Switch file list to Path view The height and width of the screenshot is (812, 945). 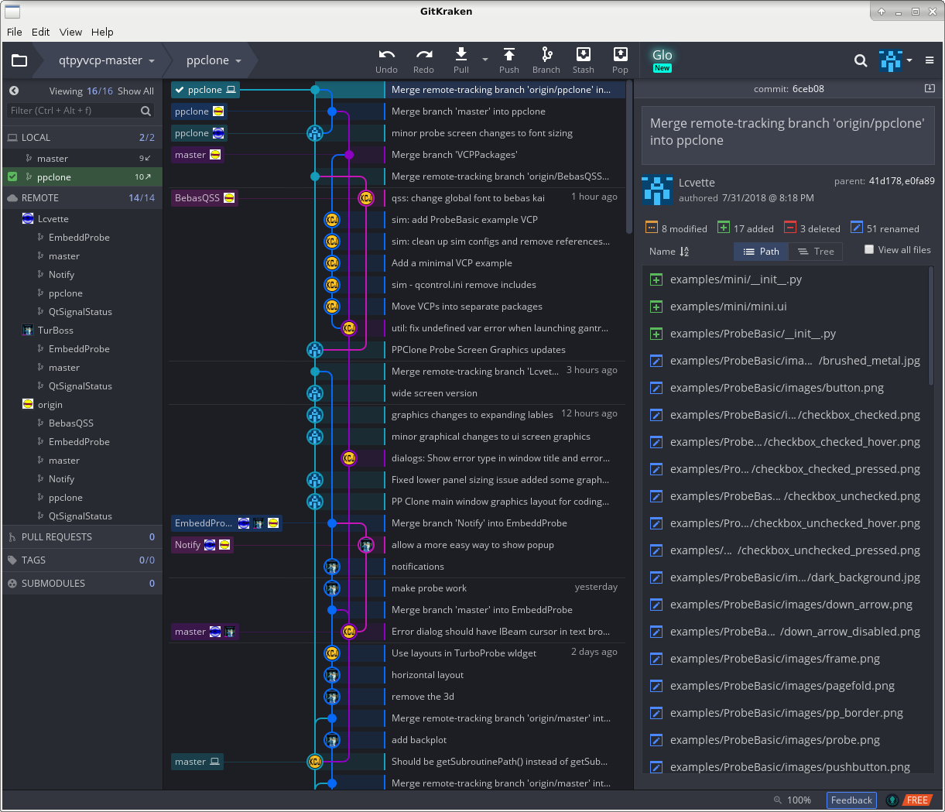tap(762, 252)
